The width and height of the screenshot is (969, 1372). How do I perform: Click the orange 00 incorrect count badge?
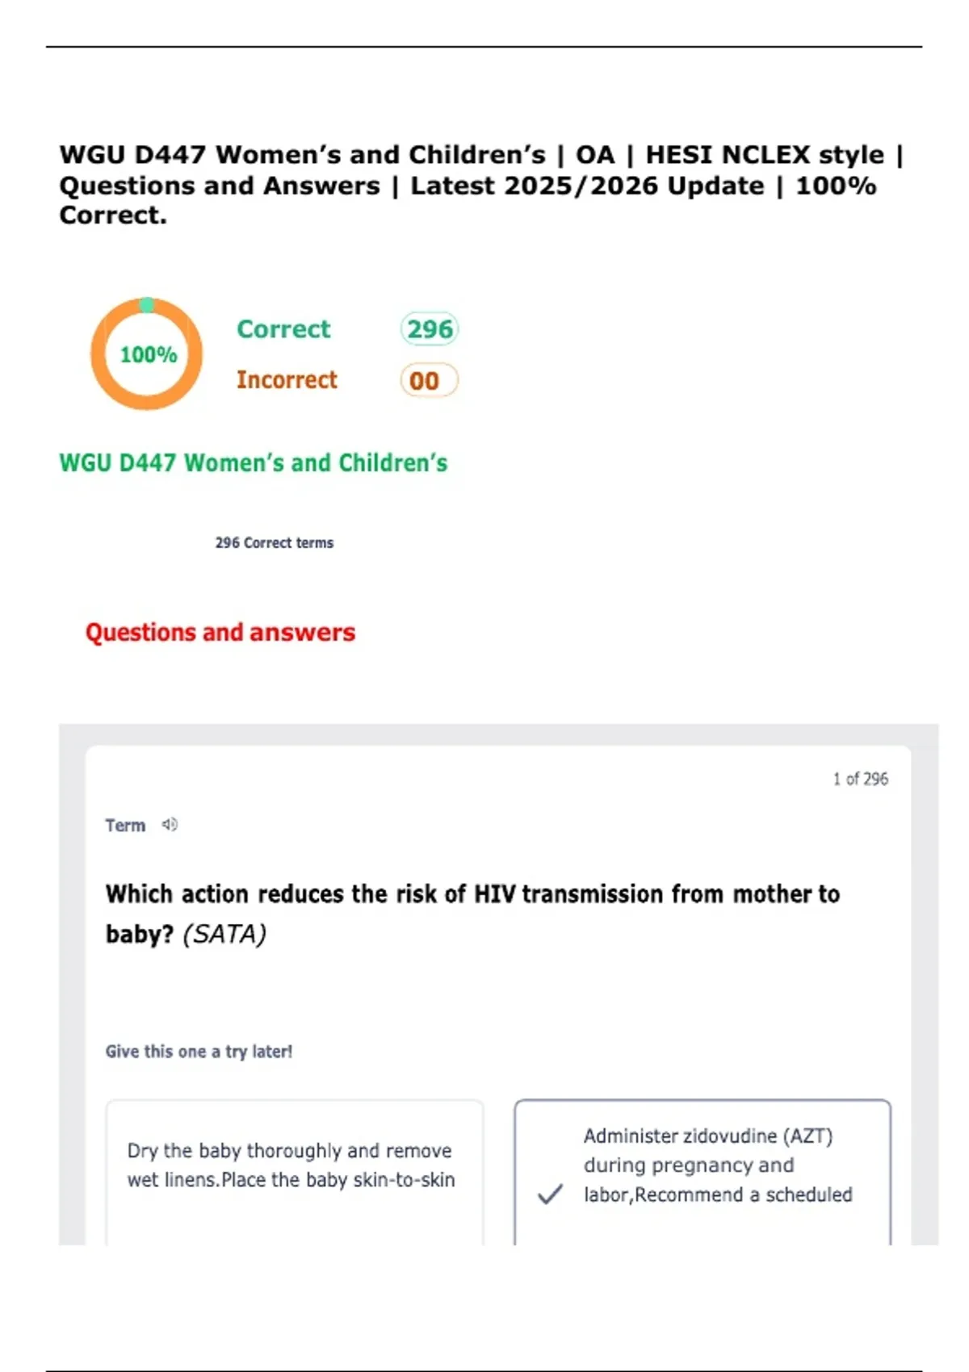pyautogui.click(x=429, y=380)
